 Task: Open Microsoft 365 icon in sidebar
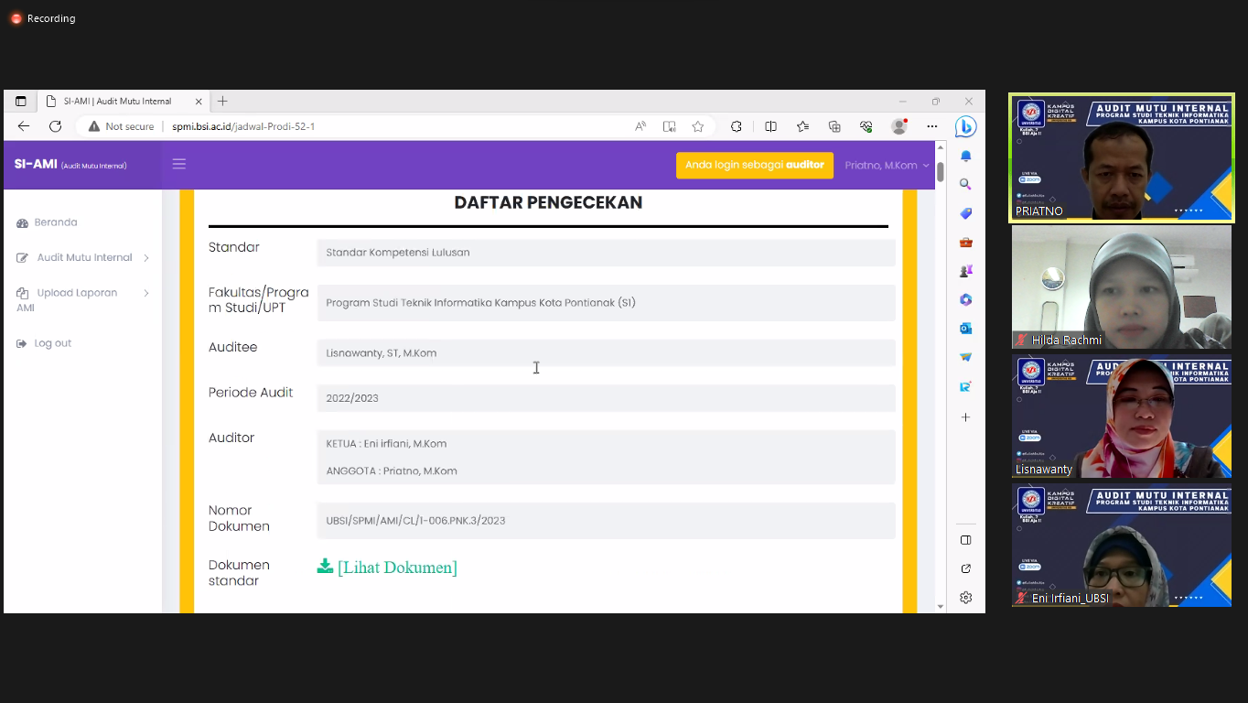click(x=965, y=299)
